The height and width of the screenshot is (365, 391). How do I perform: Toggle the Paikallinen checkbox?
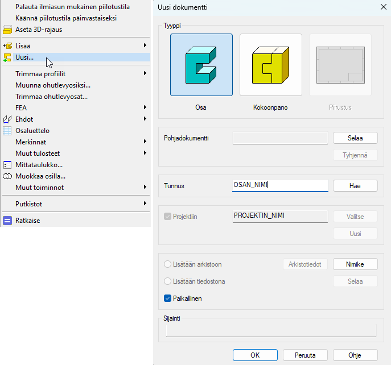[x=168, y=298]
